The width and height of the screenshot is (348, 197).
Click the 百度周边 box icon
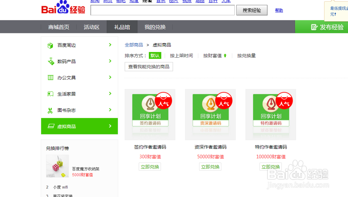50,45
